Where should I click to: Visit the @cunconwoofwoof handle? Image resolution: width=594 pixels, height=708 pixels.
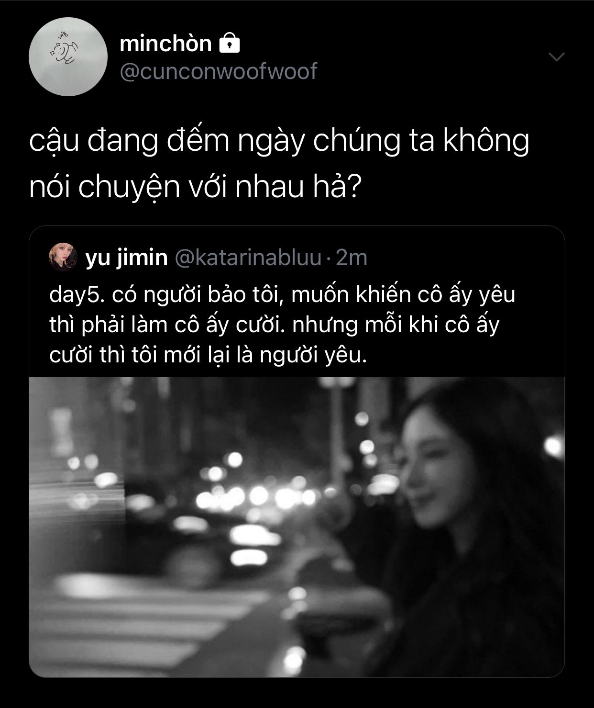[x=218, y=71]
